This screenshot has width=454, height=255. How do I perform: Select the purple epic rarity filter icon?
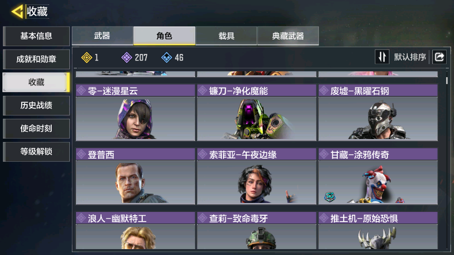(127, 57)
